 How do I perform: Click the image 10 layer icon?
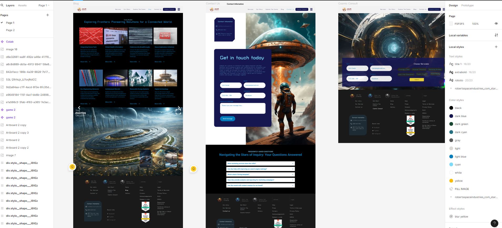(x=2, y=49)
